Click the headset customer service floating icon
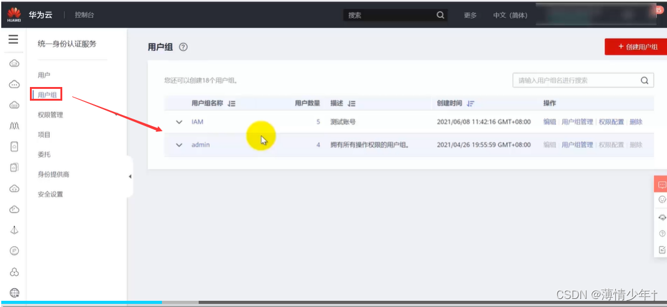The height and width of the screenshot is (307, 667). [662, 218]
